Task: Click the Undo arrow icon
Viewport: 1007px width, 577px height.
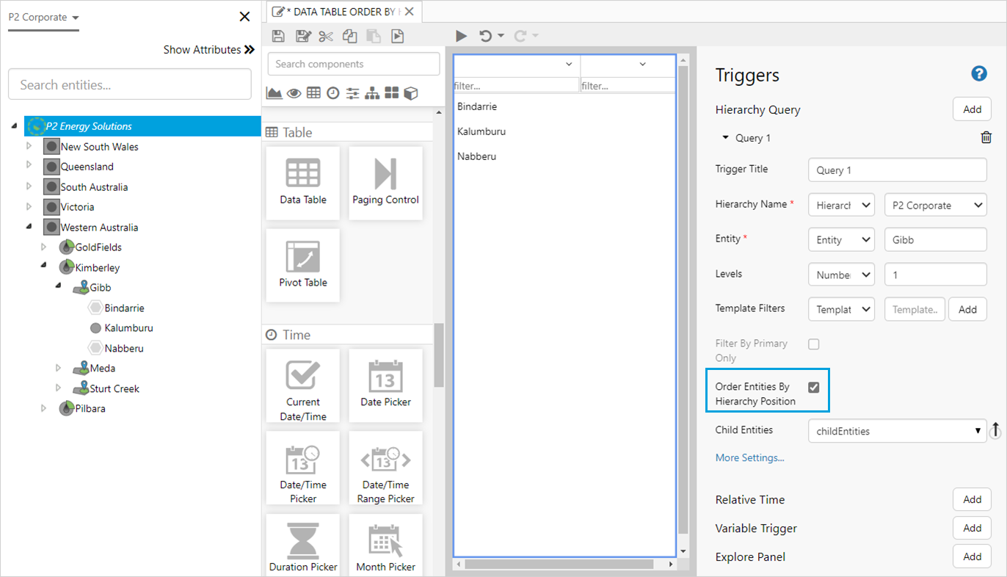Action: [x=485, y=36]
